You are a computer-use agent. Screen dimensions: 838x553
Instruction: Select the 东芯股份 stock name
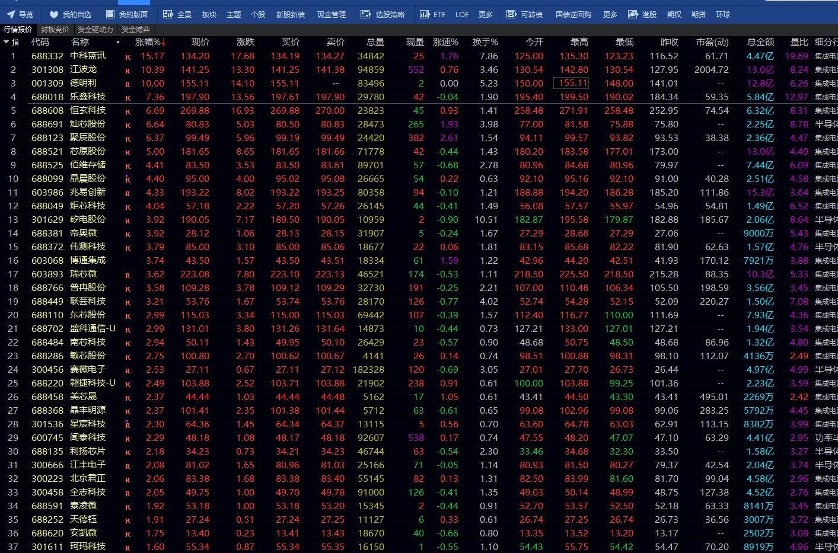tap(88, 315)
